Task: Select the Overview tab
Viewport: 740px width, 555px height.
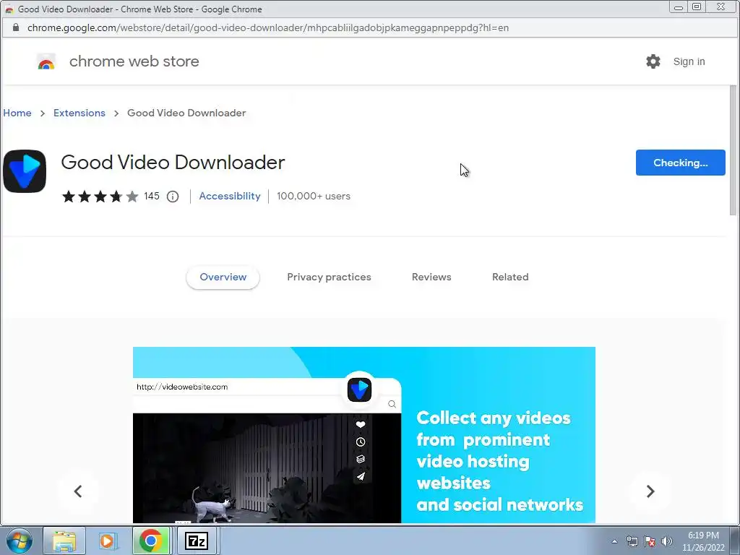Action: point(223,277)
